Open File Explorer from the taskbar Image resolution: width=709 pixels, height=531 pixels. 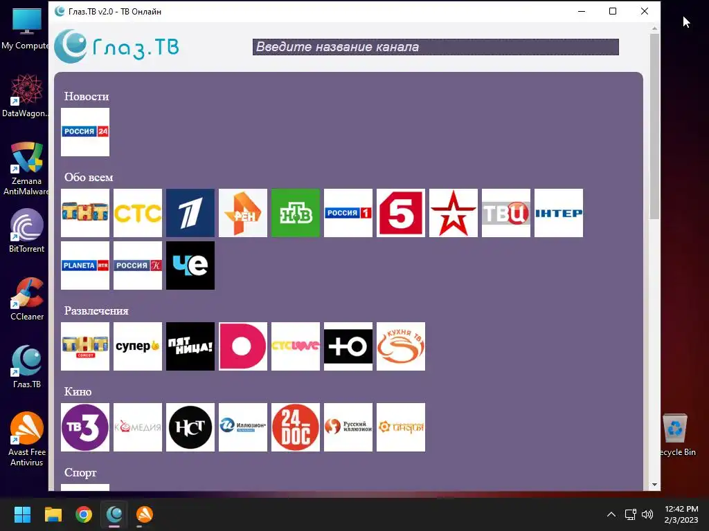tap(53, 514)
